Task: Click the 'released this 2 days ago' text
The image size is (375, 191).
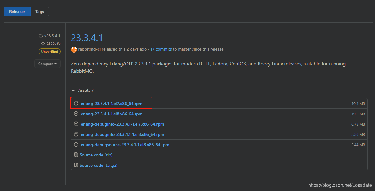Action: point(124,49)
